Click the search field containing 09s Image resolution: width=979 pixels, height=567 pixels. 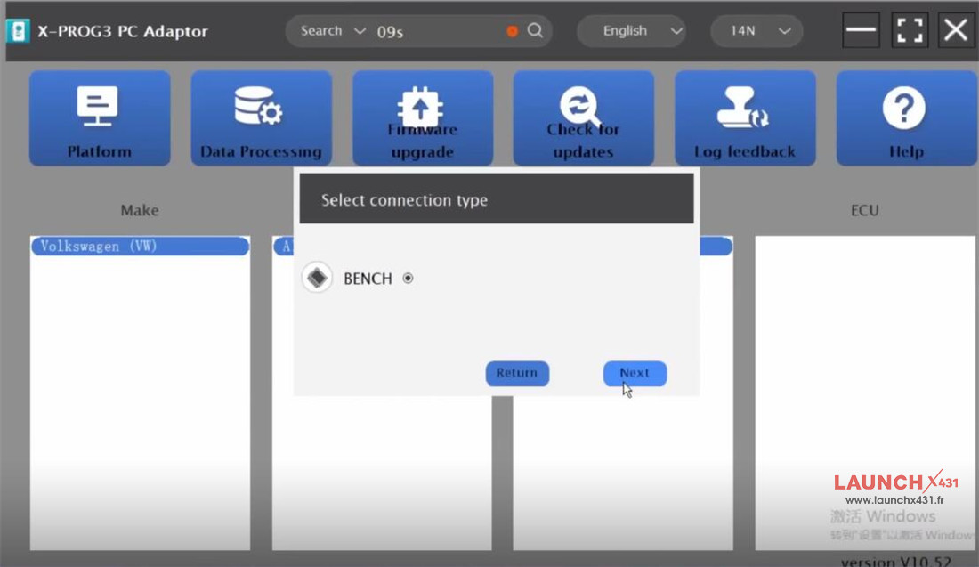436,31
